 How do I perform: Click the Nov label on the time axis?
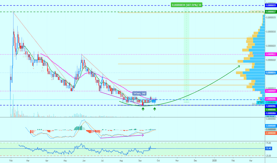[x=177, y=161]
